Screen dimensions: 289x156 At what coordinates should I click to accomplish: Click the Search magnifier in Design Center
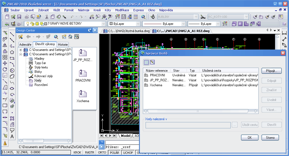[x=56, y=37]
